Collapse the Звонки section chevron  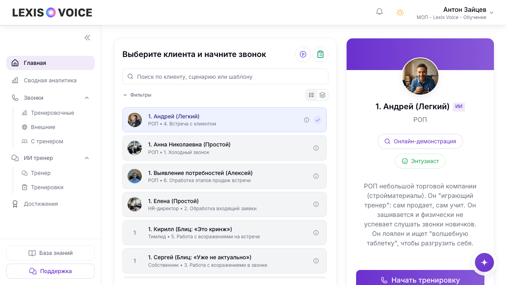click(x=87, y=98)
